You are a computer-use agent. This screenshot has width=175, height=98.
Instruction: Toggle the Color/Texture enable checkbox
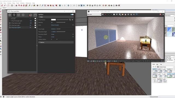point(72,20)
